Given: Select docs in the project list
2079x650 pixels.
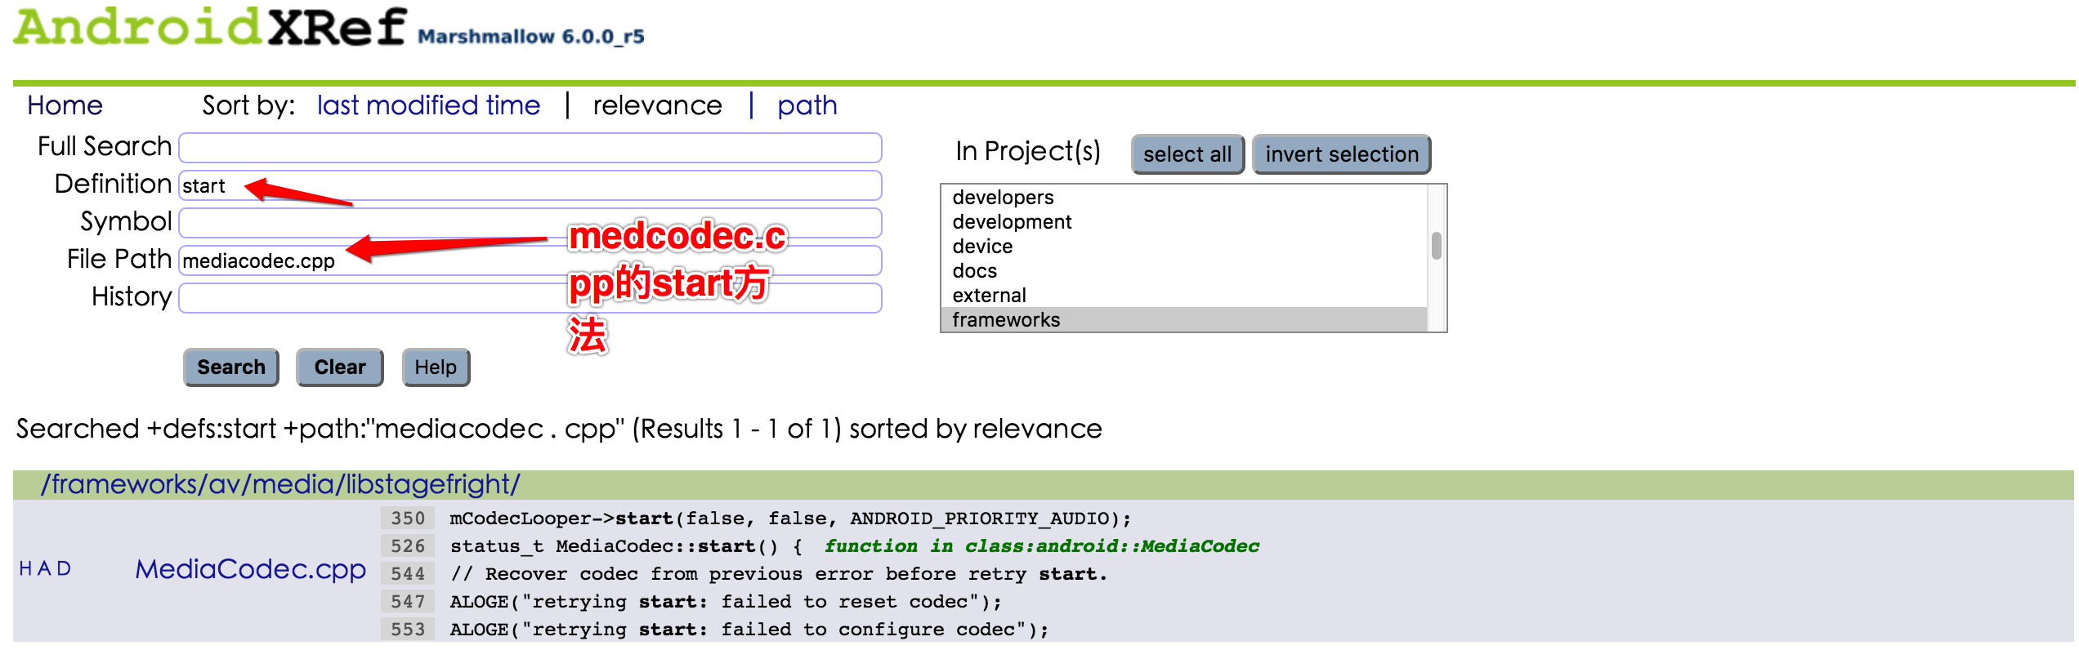Looking at the screenshot, I should pos(1184,270).
